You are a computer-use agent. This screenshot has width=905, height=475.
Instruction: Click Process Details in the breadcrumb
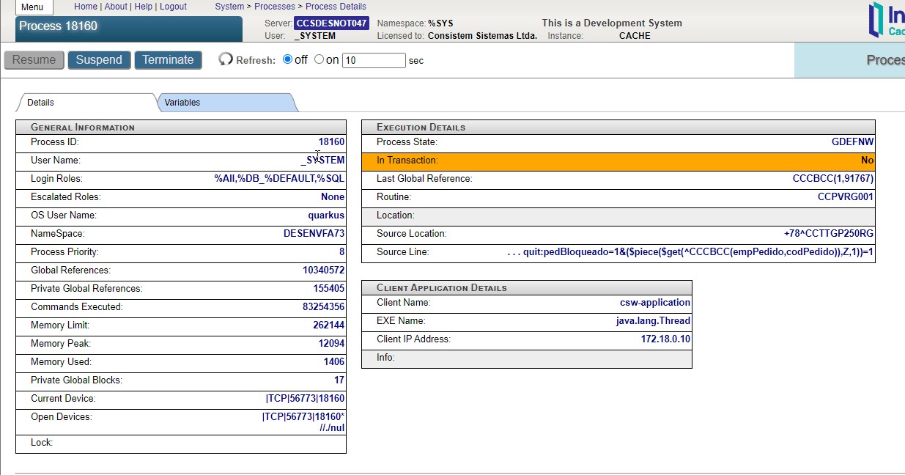click(336, 7)
